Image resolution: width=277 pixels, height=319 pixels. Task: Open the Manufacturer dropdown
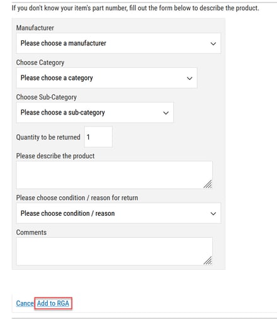tap(118, 43)
